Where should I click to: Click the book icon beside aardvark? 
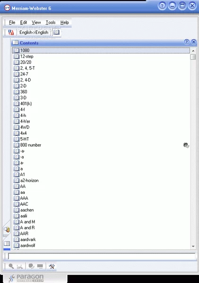17,240
